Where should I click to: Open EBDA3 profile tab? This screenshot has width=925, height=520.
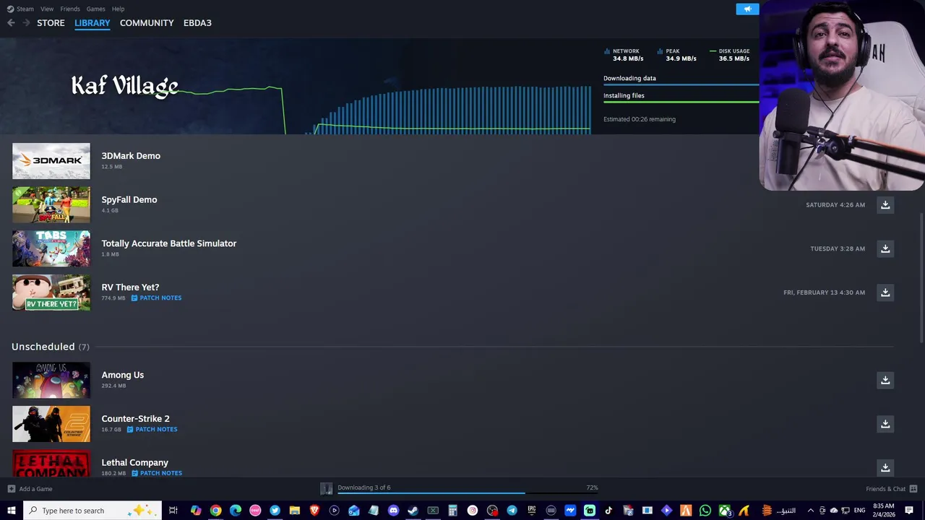[x=197, y=23]
